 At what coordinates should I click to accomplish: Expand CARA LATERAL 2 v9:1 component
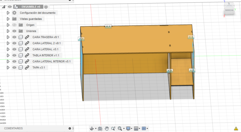tap(8, 43)
